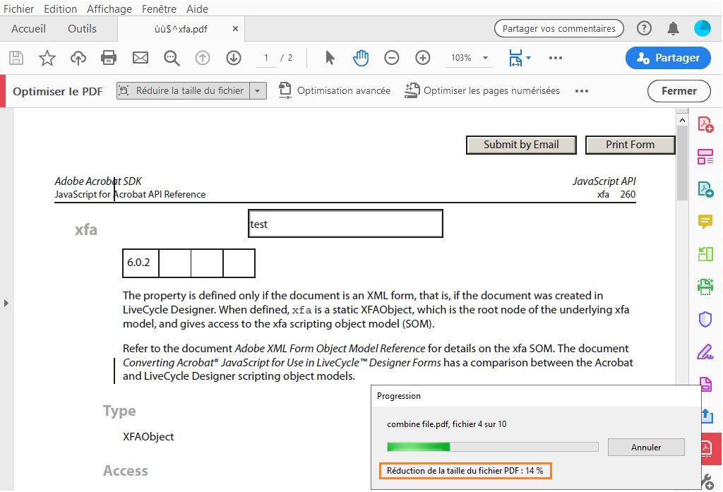
Task: Zoom out using the minus icon
Action: [x=392, y=58]
